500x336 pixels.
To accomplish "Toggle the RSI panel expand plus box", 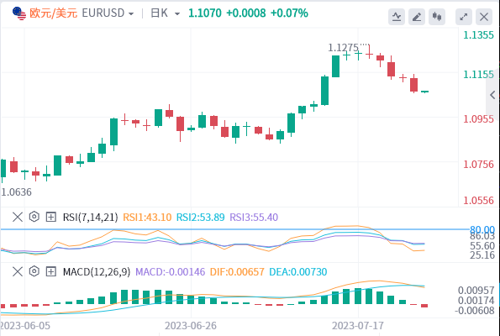I will (x=51, y=217).
